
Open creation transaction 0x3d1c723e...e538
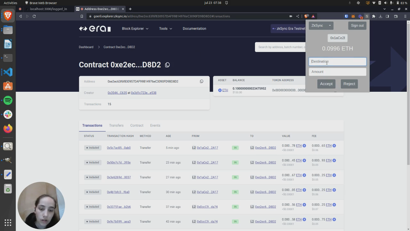point(143,93)
